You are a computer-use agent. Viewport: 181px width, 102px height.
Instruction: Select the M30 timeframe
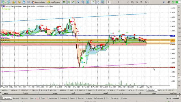[179, 44]
